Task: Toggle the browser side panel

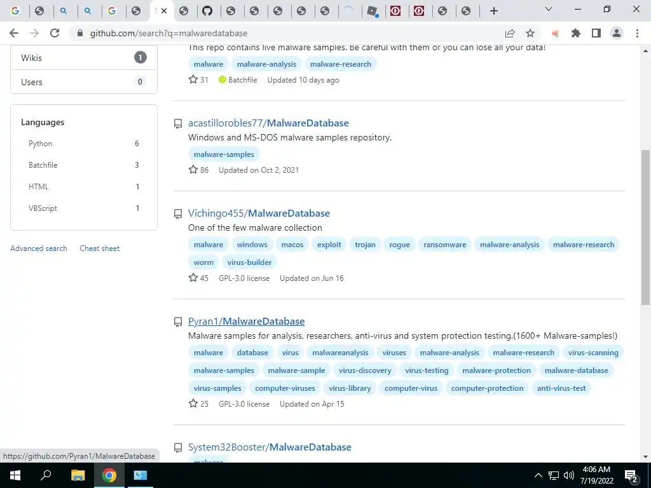Action: 596,33
